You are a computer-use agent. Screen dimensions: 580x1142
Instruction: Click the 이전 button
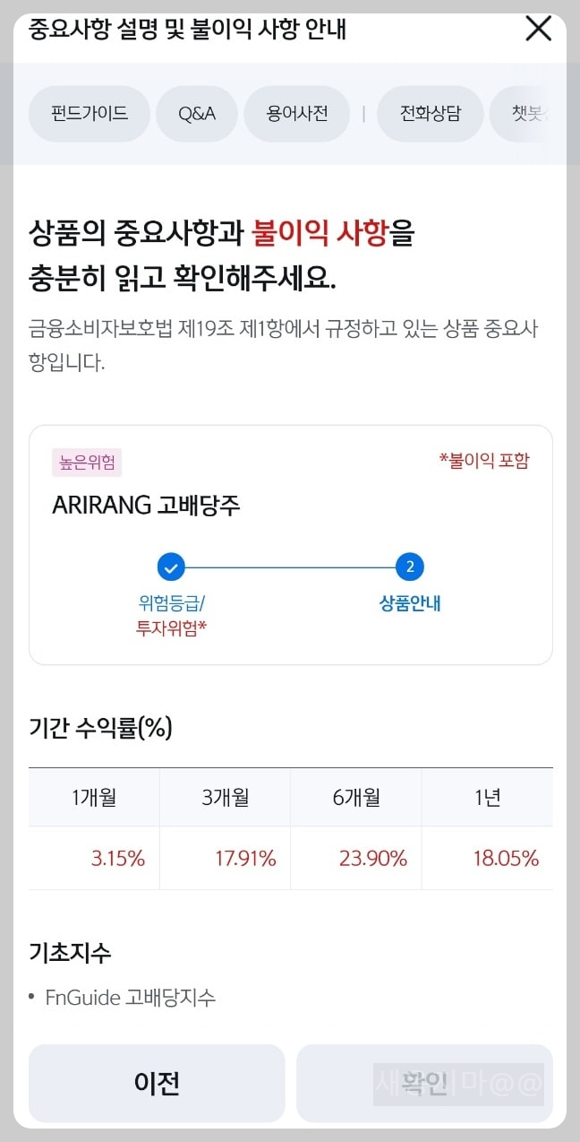pyautogui.click(x=157, y=1083)
